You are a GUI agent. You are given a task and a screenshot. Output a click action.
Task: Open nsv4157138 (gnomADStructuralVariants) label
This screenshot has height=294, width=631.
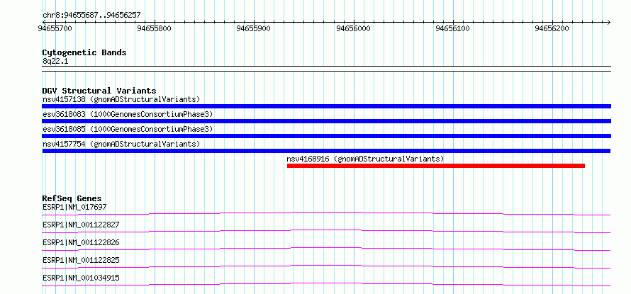tap(121, 99)
